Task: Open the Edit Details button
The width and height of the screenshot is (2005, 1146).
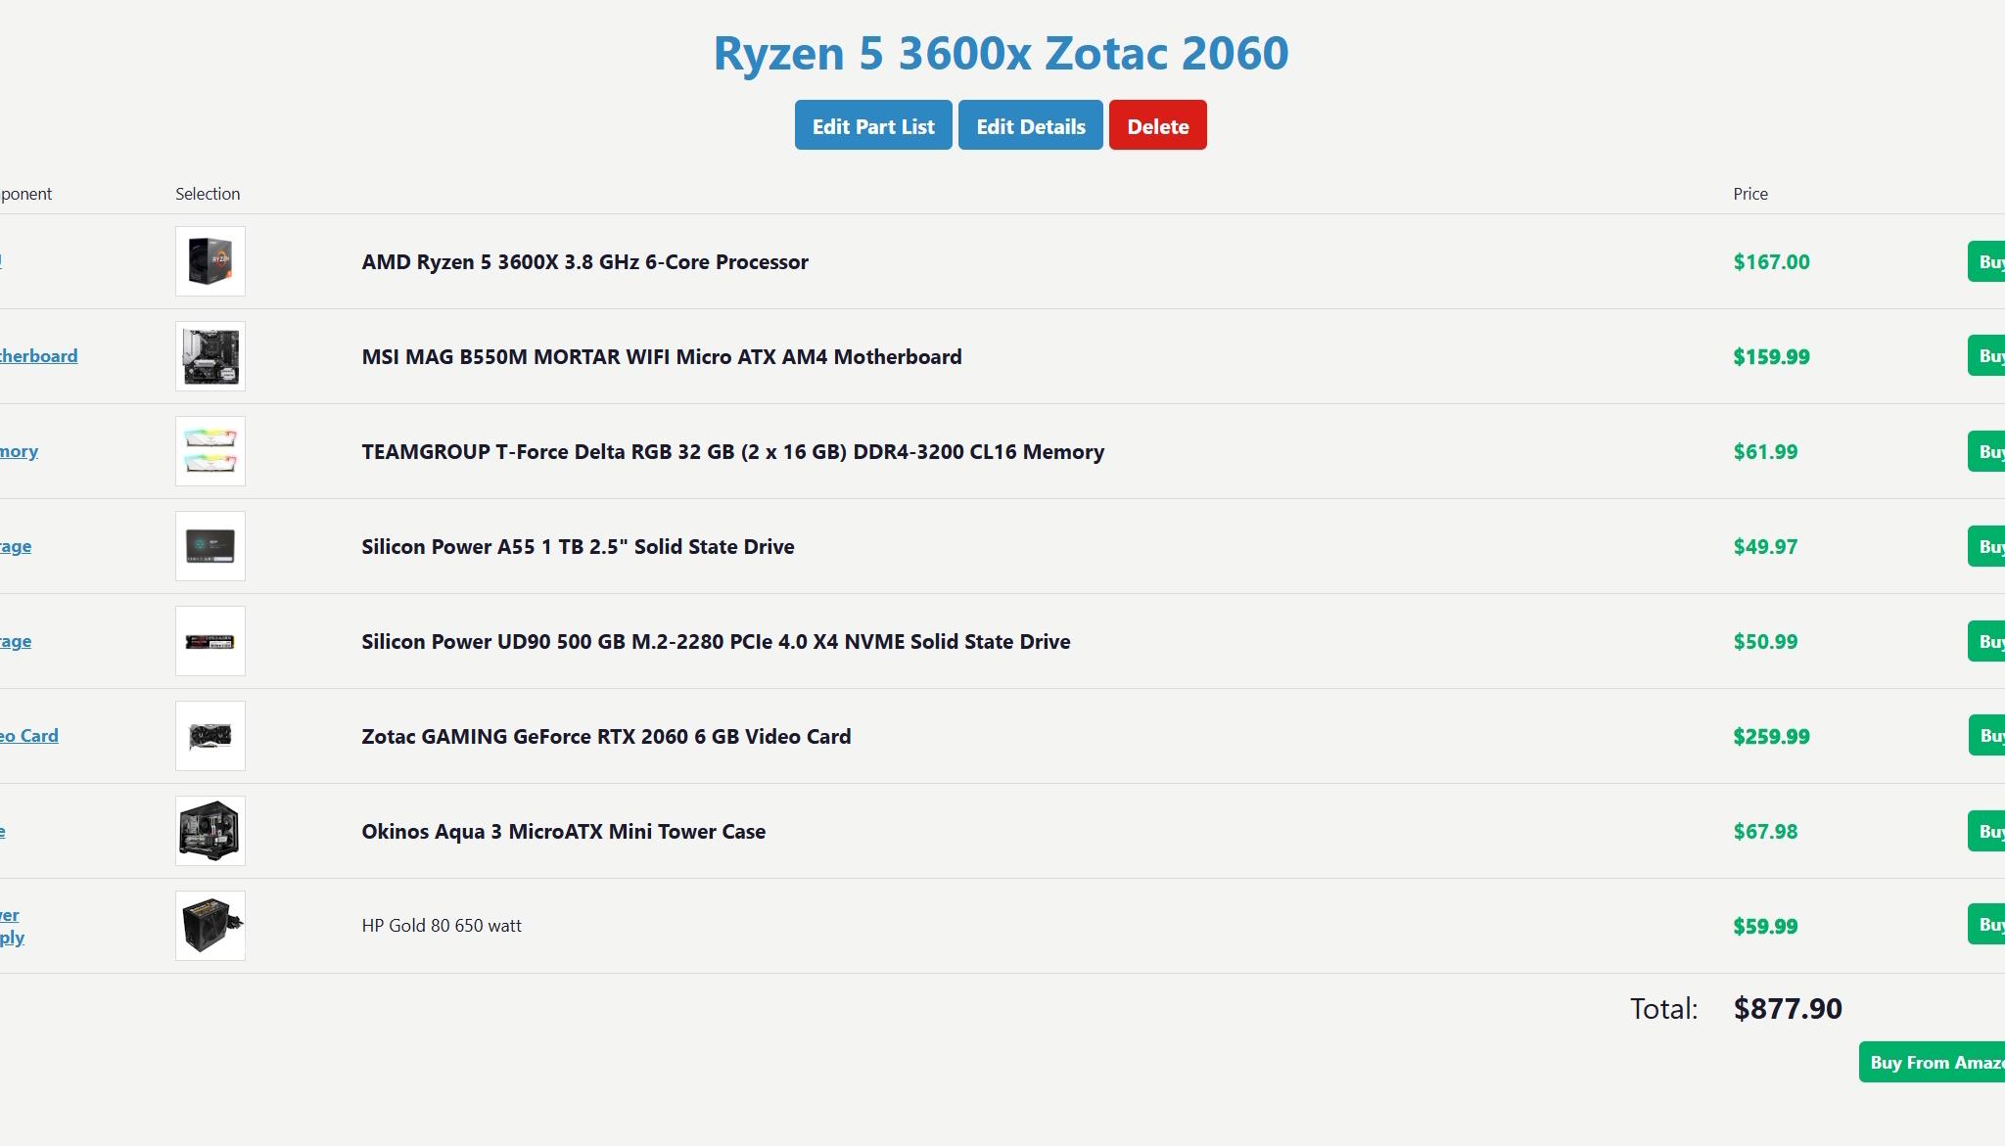Action: point(1031,125)
